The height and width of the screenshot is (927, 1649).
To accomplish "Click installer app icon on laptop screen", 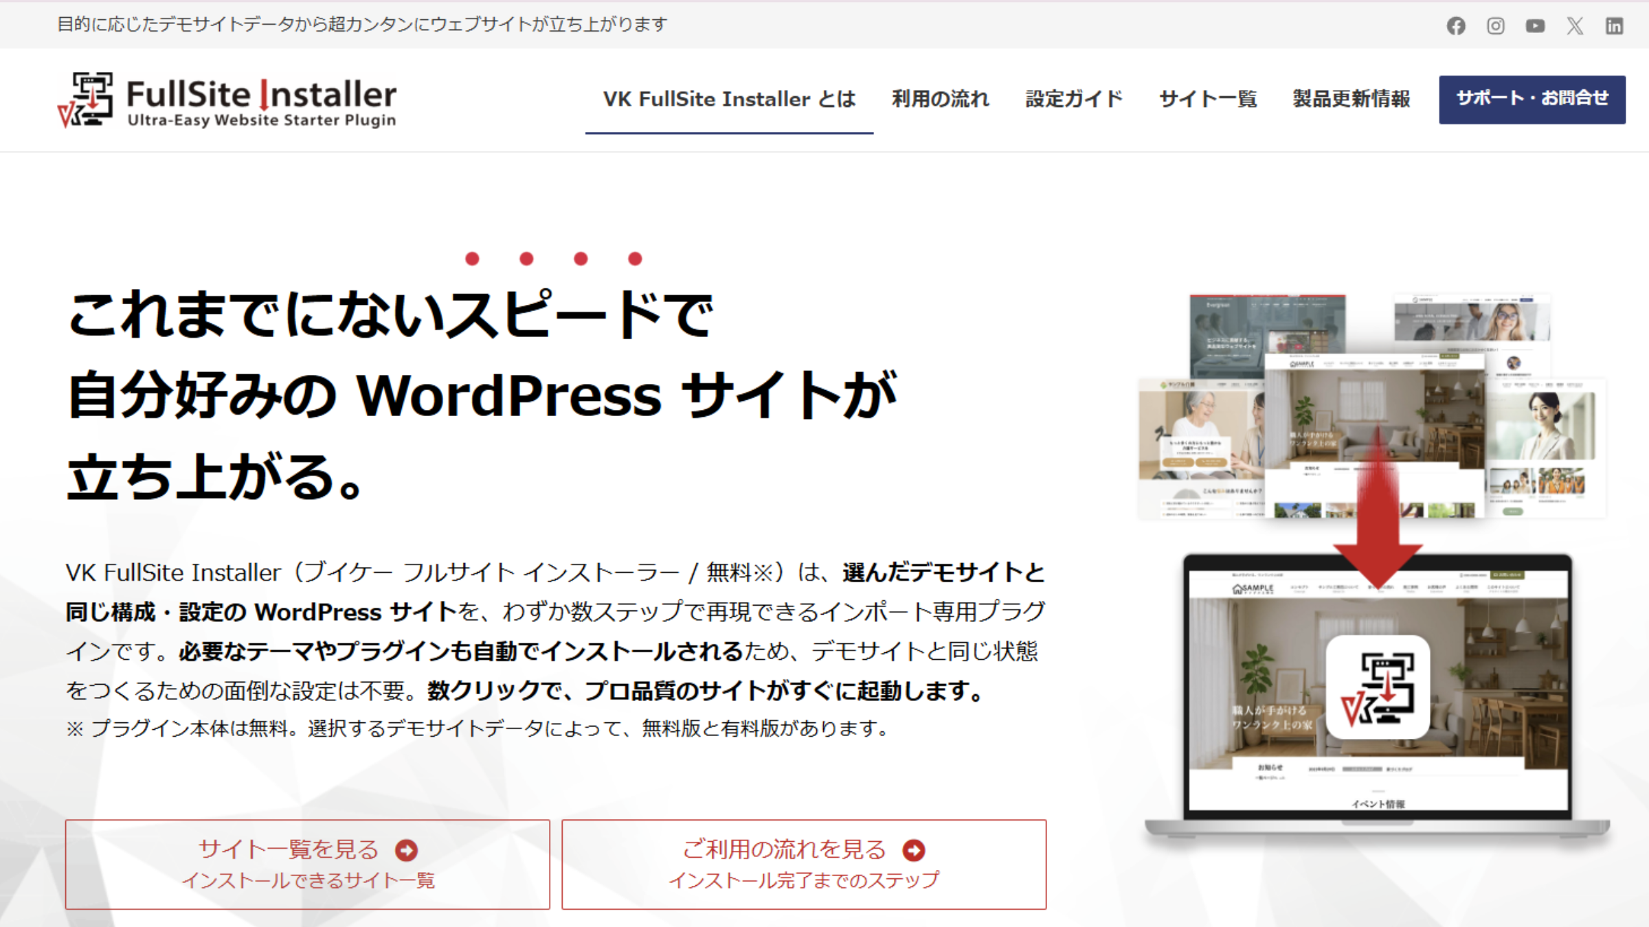I will [1378, 687].
